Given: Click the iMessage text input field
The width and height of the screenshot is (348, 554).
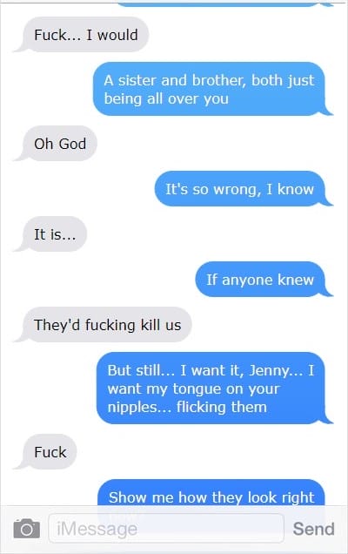Looking at the screenshot, I should pyautogui.click(x=166, y=528).
